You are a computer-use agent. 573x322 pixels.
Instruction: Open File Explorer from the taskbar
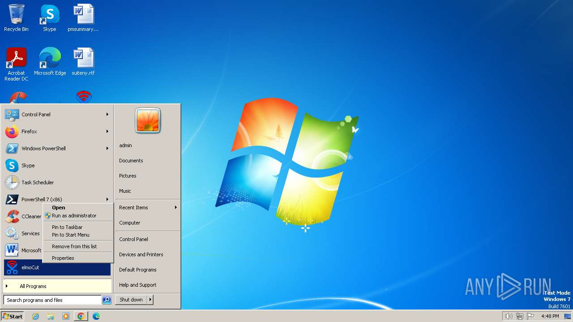(x=51, y=316)
